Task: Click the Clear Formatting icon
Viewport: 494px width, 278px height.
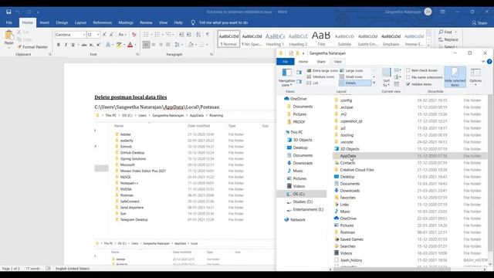Action: click(x=134, y=34)
